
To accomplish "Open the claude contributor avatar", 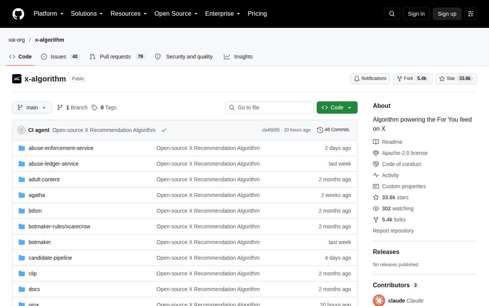I will [x=379, y=300].
